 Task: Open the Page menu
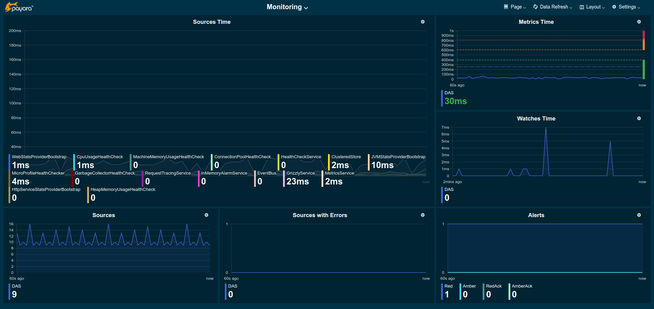(515, 7)
